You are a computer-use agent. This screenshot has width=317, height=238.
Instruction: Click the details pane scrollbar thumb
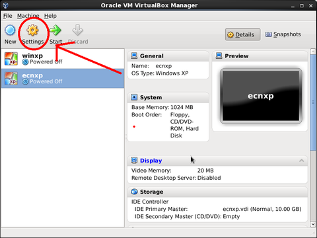(x=313, y=102)
